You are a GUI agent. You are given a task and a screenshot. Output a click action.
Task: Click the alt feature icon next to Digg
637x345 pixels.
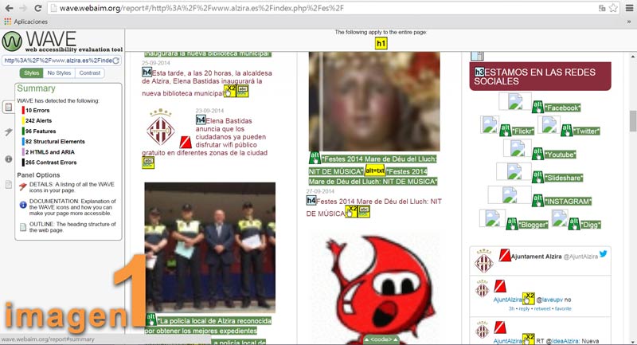coord(574,224)
